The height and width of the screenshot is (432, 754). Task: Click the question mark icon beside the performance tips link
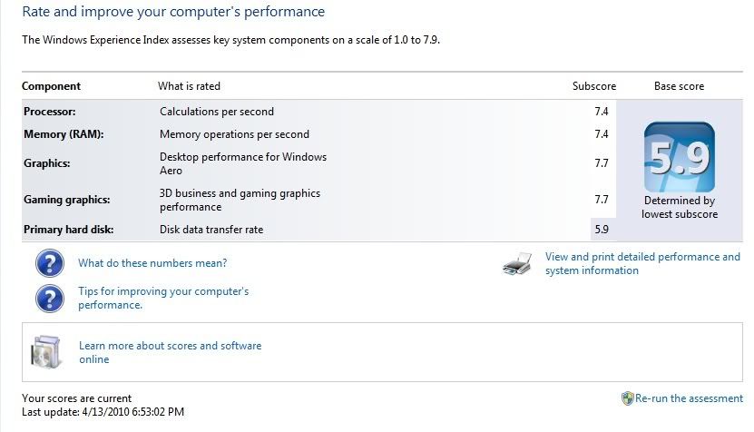coord(49,298)
